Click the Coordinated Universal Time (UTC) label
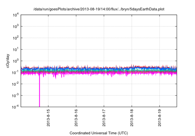The height and width of the screenshot is (136, 195). (x=99, y=133)
